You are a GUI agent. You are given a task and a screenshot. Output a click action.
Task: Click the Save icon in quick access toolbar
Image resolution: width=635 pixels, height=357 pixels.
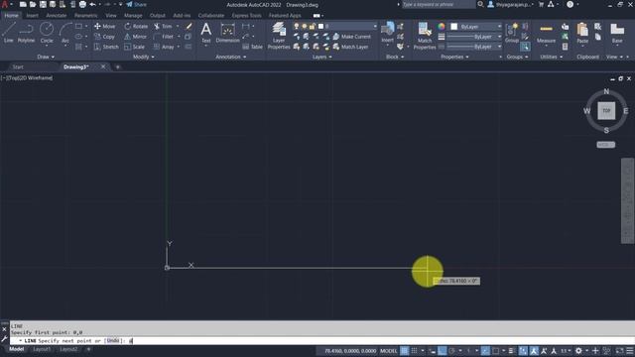coord(43,4)
